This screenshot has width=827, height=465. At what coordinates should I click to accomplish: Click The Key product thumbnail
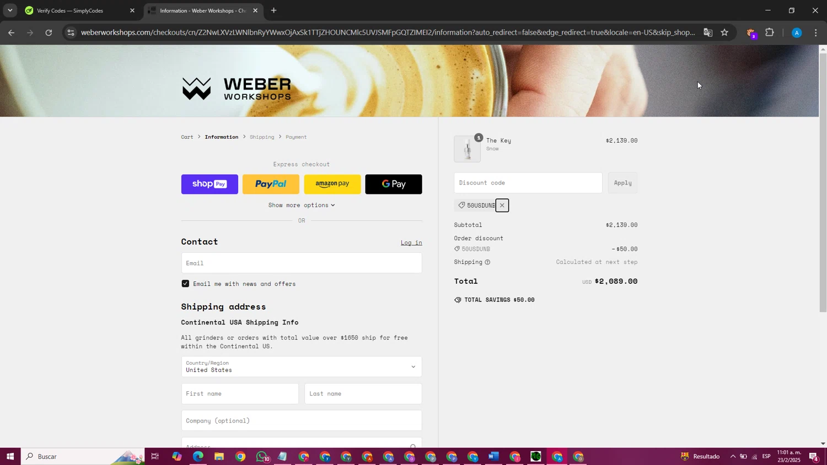click(x=468, y=149)
